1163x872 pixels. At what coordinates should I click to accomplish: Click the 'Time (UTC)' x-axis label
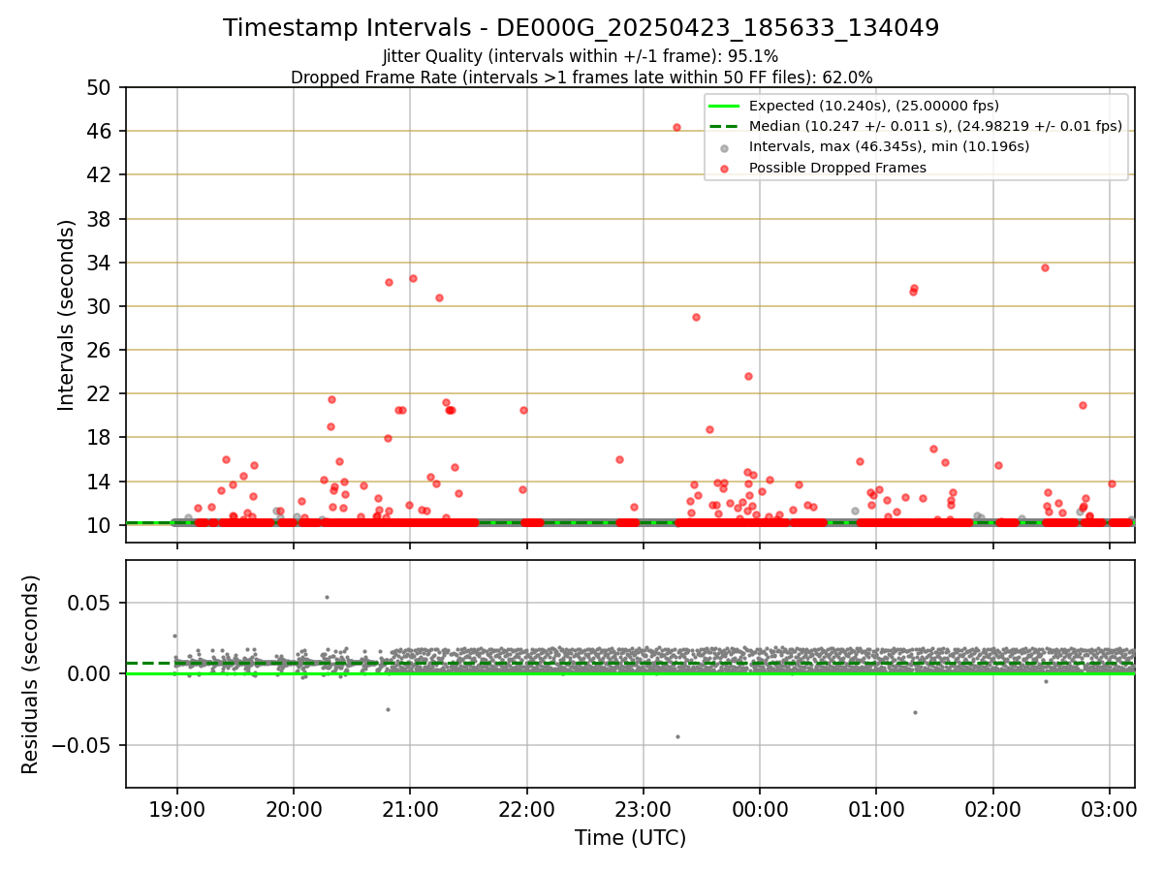point(630,838)
